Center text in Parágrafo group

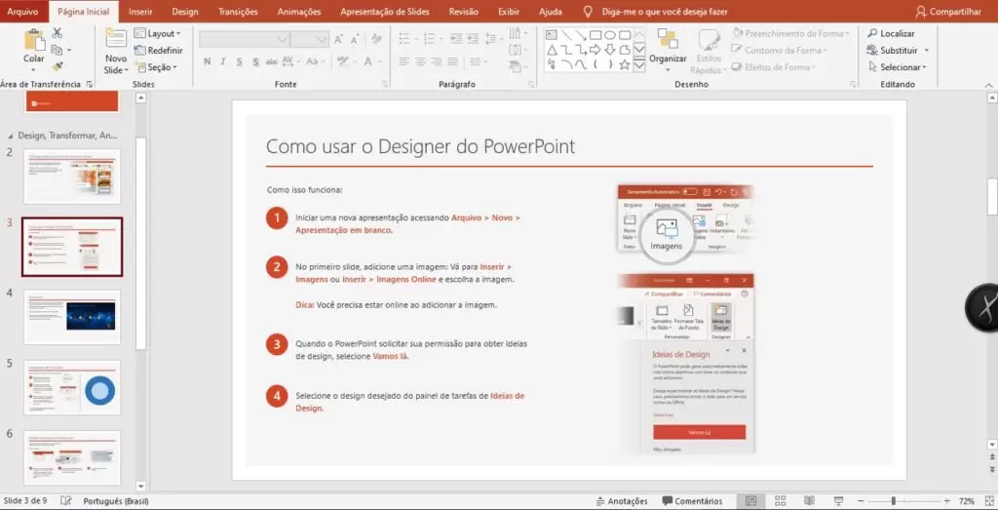[420, 61]
